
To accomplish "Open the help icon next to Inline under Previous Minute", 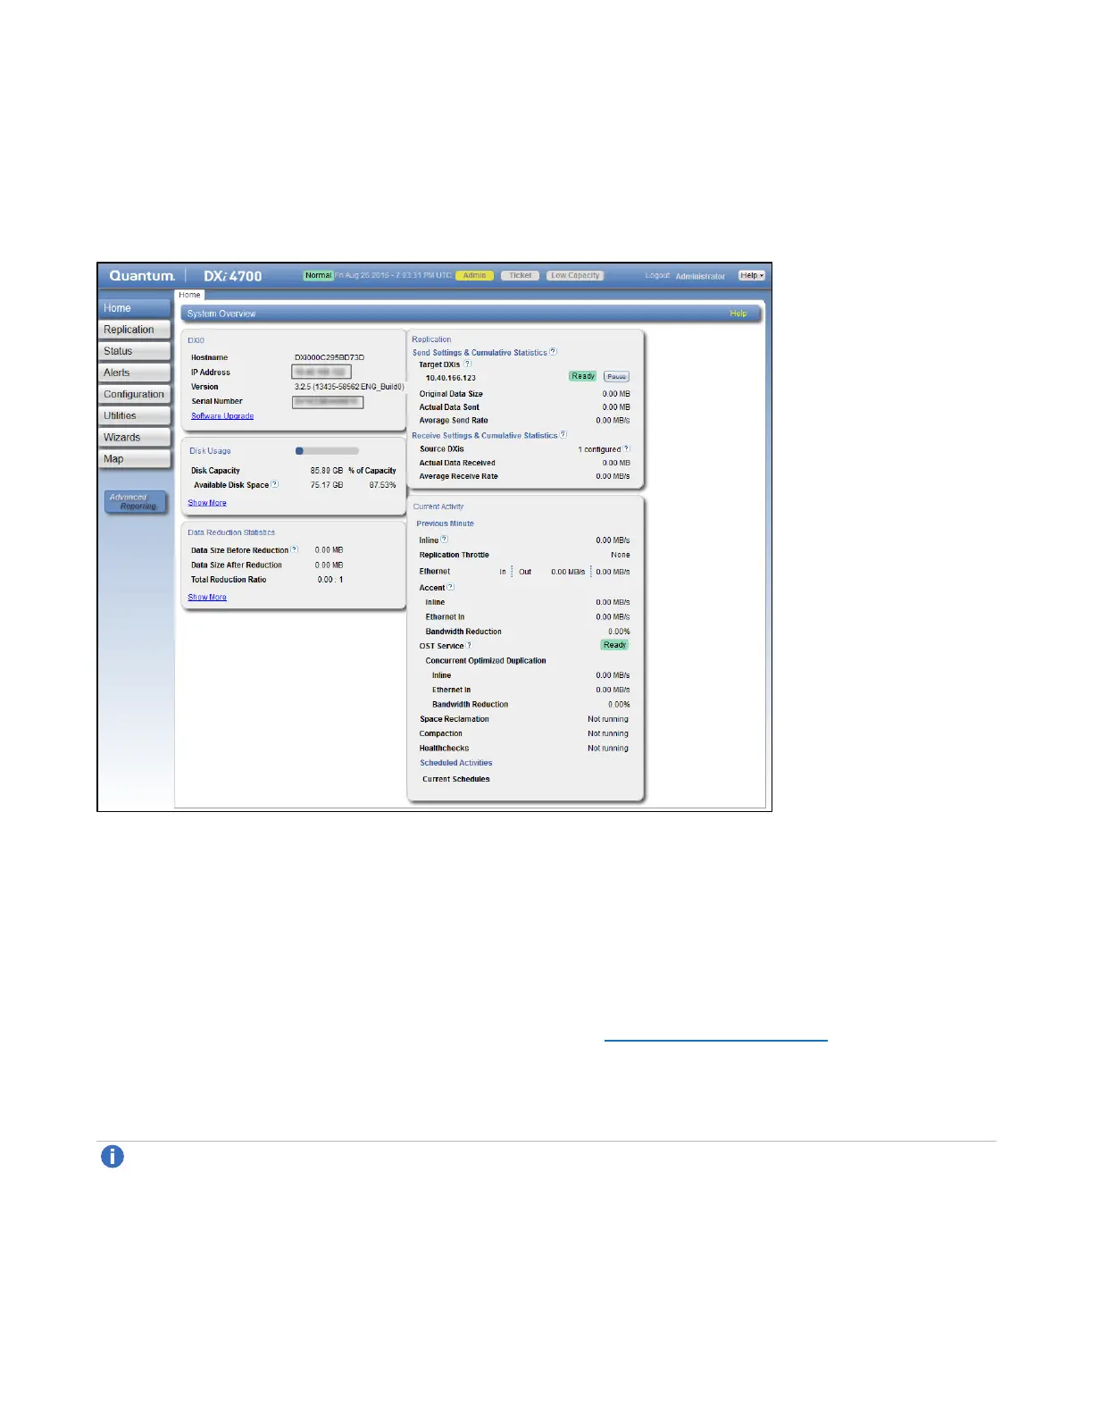I will pos(445,540).
